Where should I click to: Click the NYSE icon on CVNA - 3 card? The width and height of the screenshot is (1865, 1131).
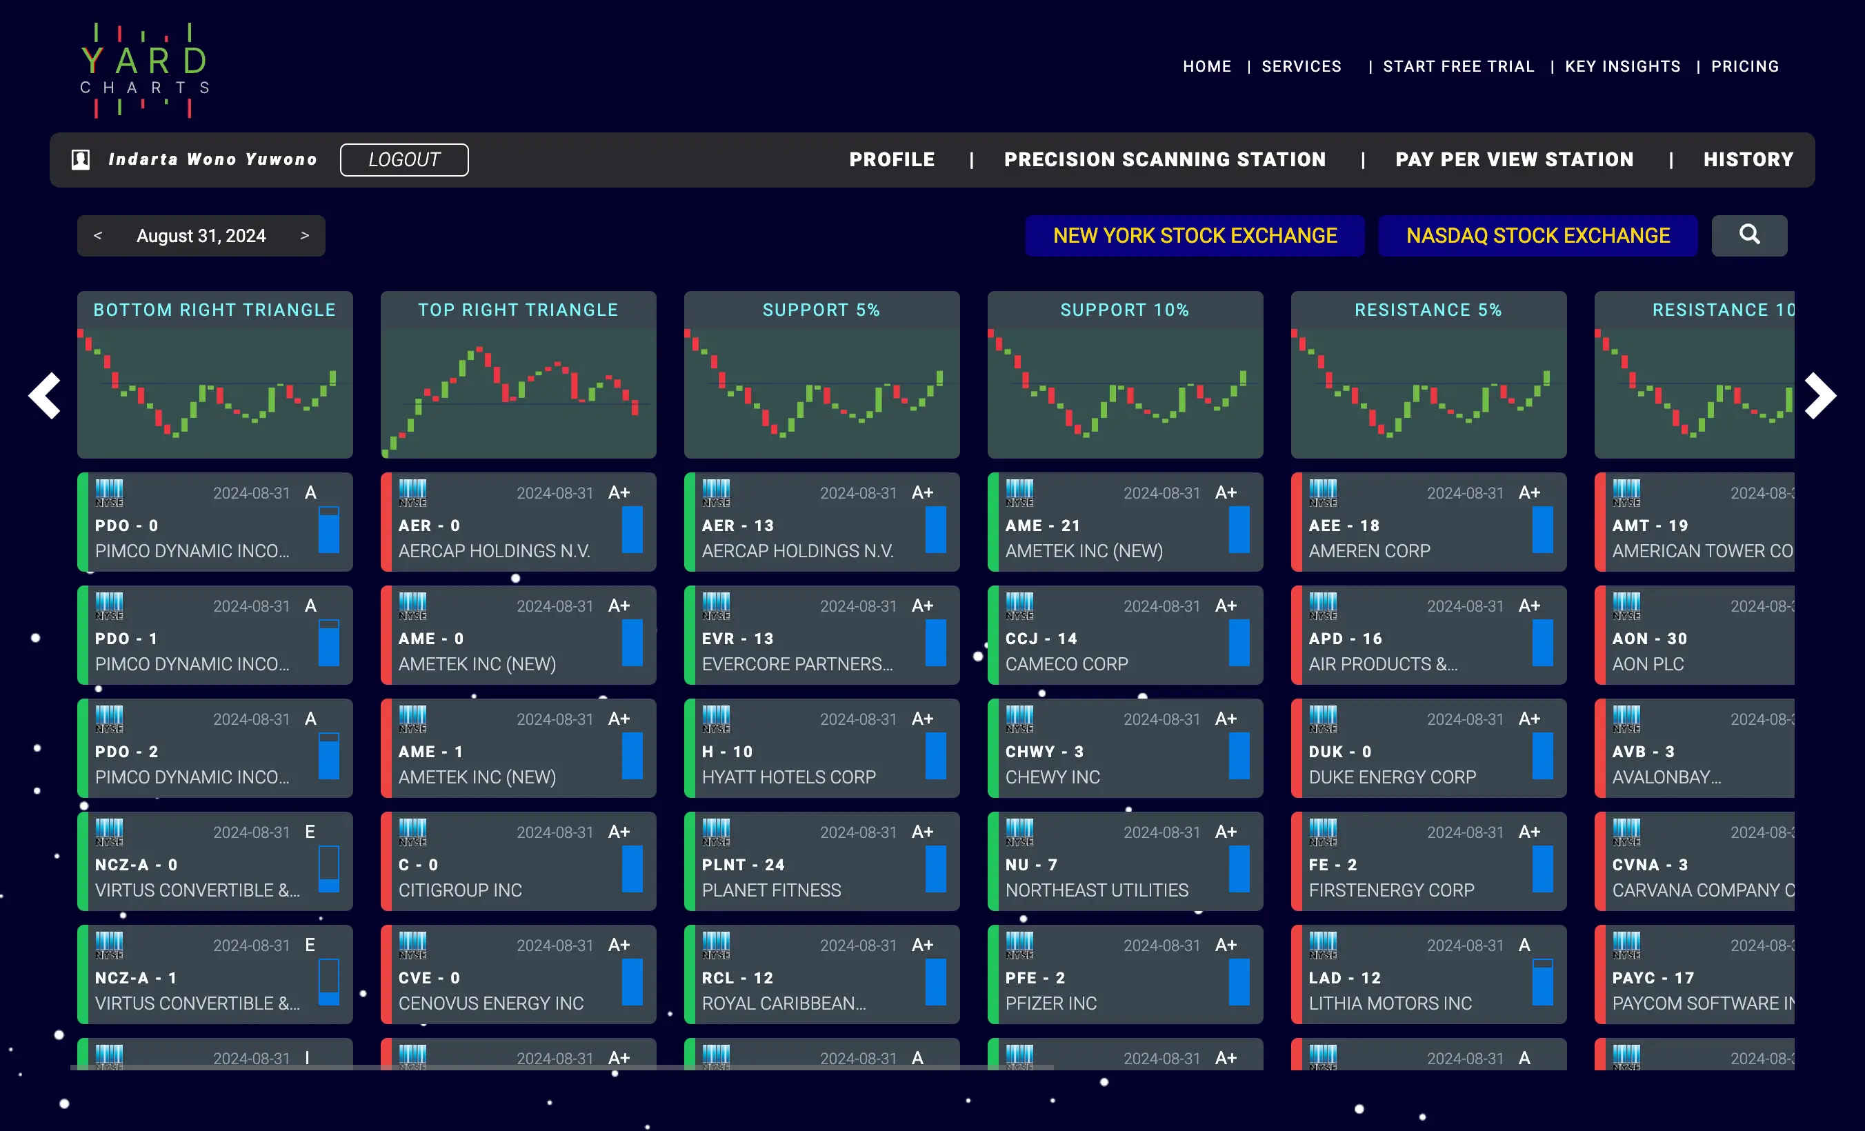click(1626, 832)
